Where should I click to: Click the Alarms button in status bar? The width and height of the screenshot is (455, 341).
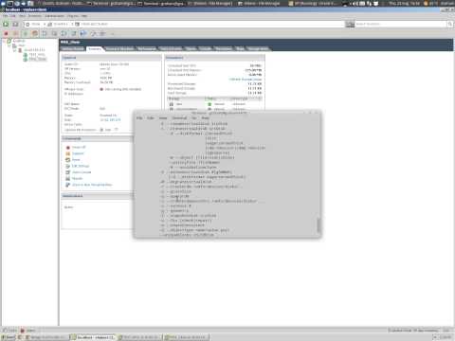(28, 331)
